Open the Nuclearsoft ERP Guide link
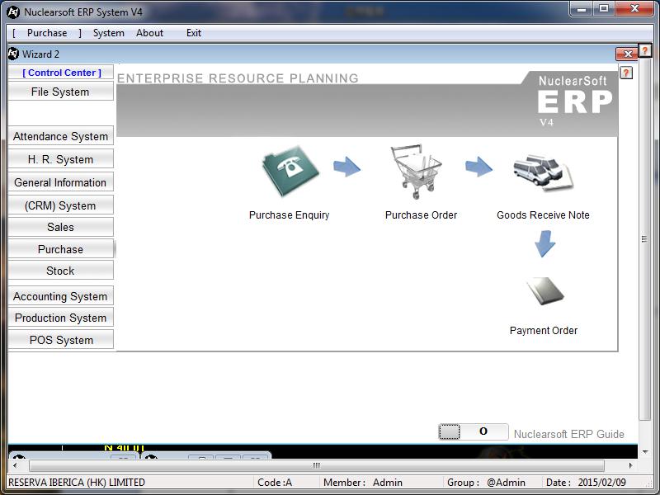Screen dimensions: 660x495 click(569, 434)
